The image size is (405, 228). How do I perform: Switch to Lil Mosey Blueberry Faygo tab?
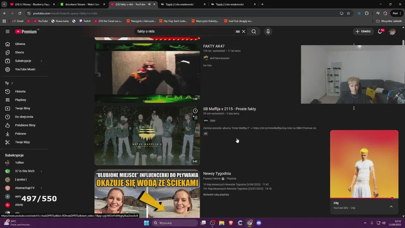pos(33,4)
